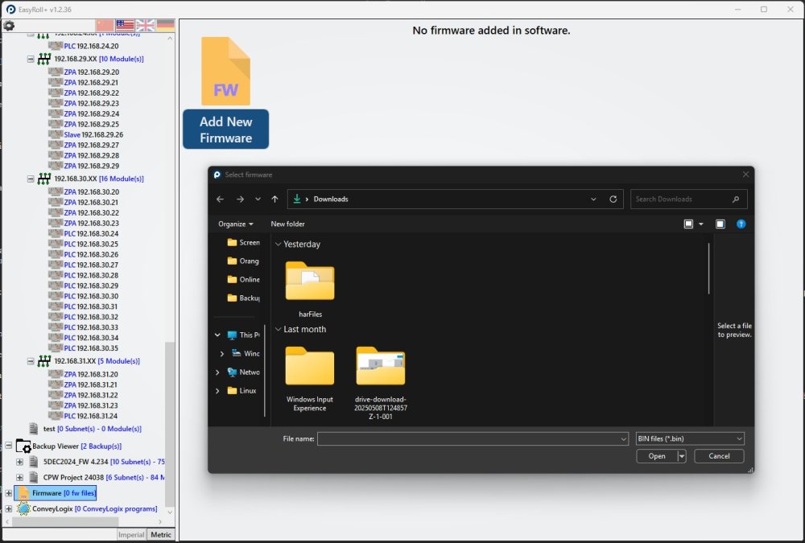Click the ConveyLogix gear icon in tree

tap(23, 508)
